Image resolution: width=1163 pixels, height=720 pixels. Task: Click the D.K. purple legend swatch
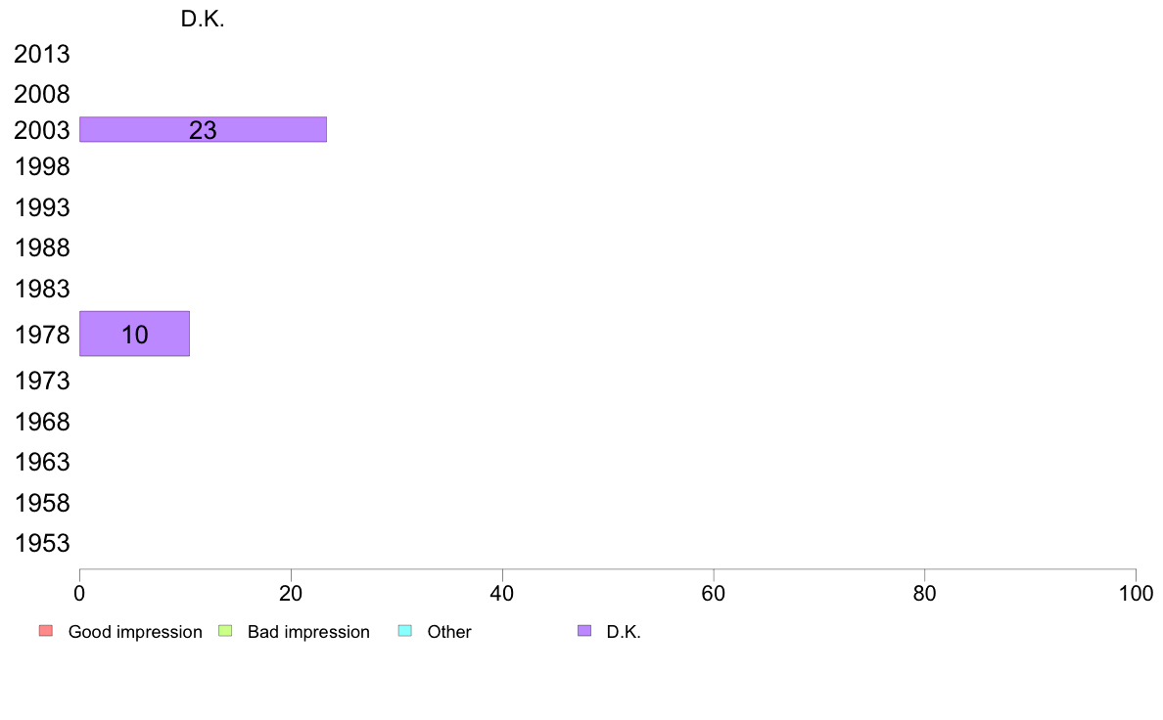(x=584, y=631)
